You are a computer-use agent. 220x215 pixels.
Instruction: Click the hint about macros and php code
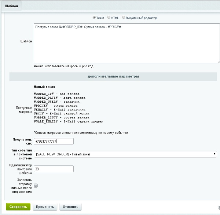(63, 66)
